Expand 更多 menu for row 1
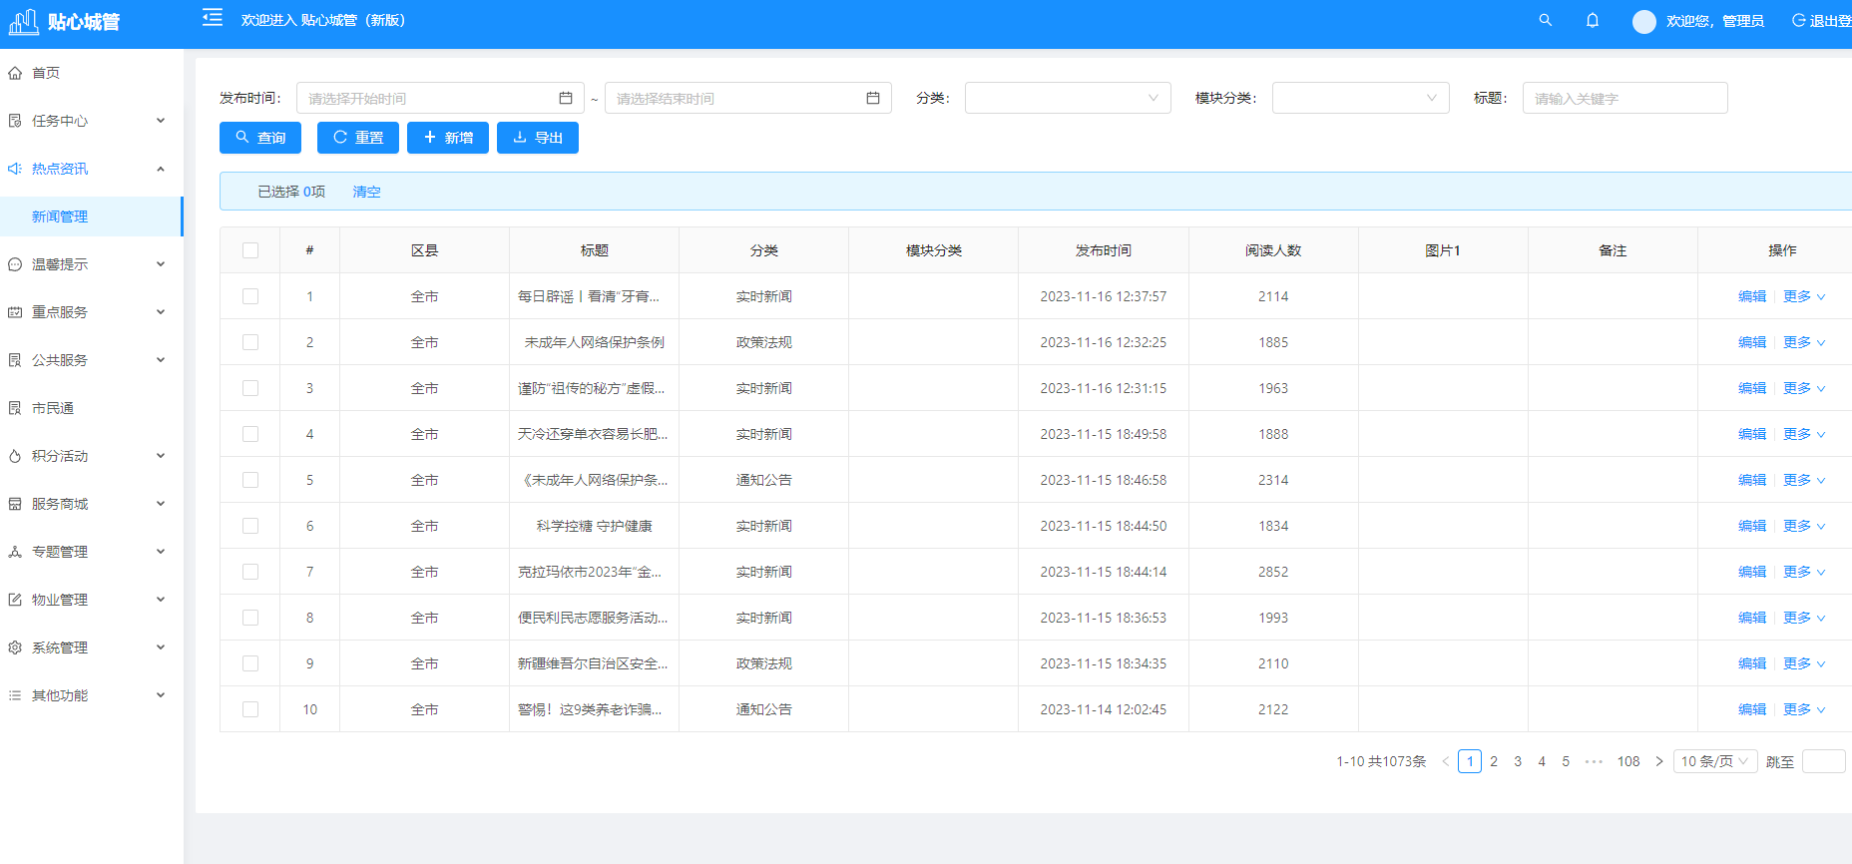The image size is (1852, 864). pyautogui.click(x=1804, y=296)
